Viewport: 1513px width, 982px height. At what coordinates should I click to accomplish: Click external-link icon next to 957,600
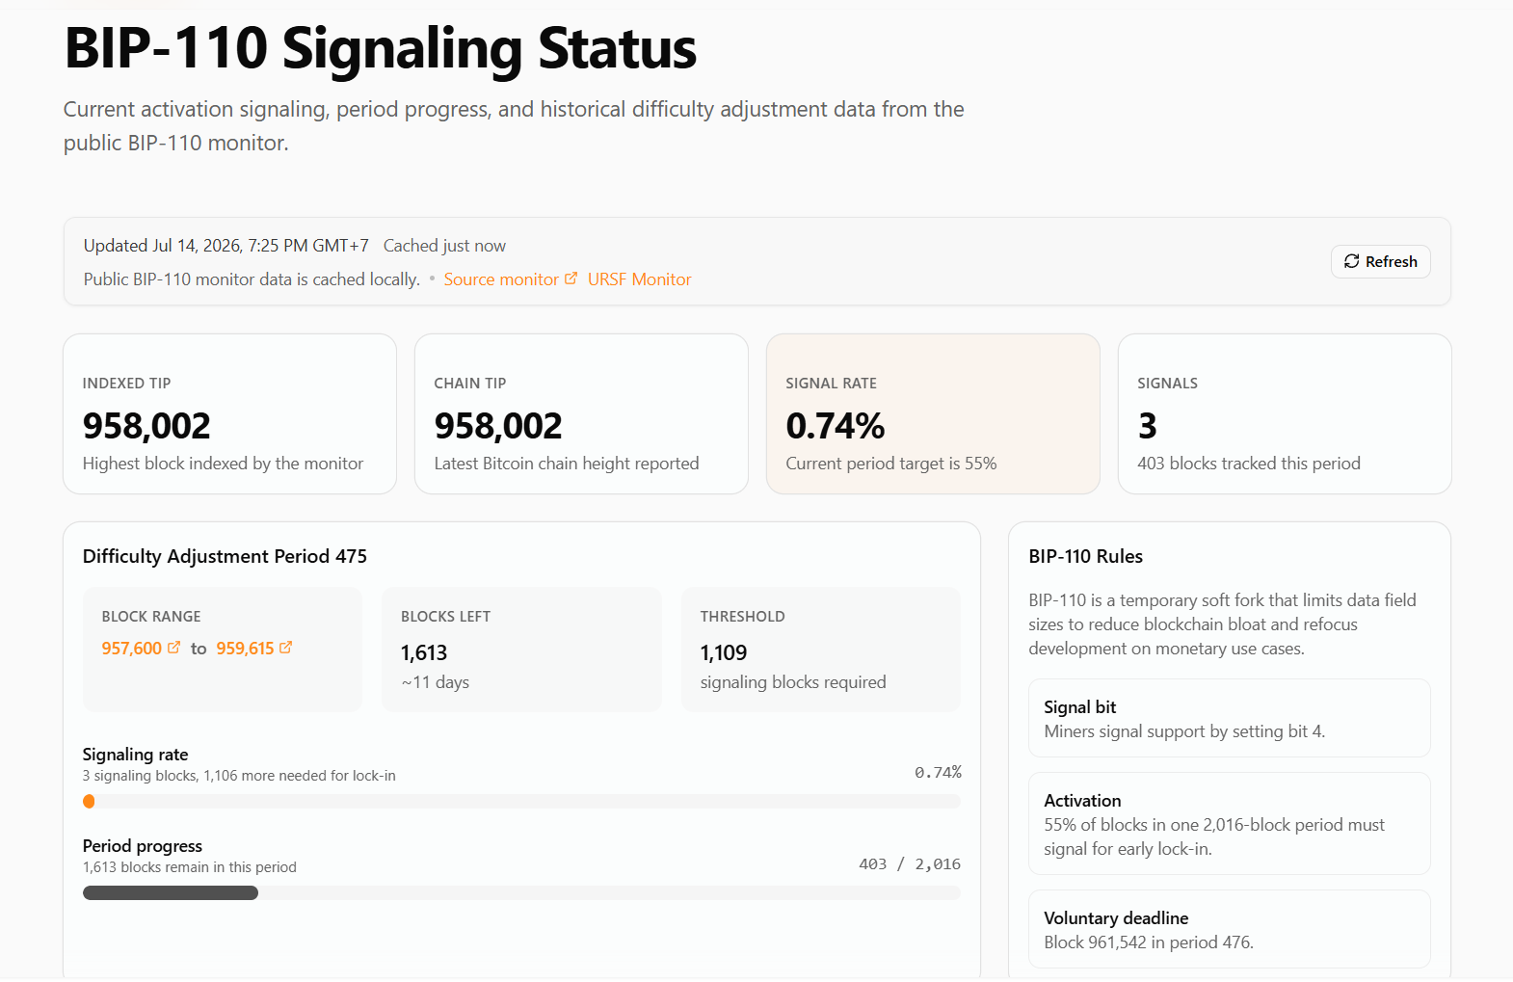pyautogui.click(x=173, y=648)
